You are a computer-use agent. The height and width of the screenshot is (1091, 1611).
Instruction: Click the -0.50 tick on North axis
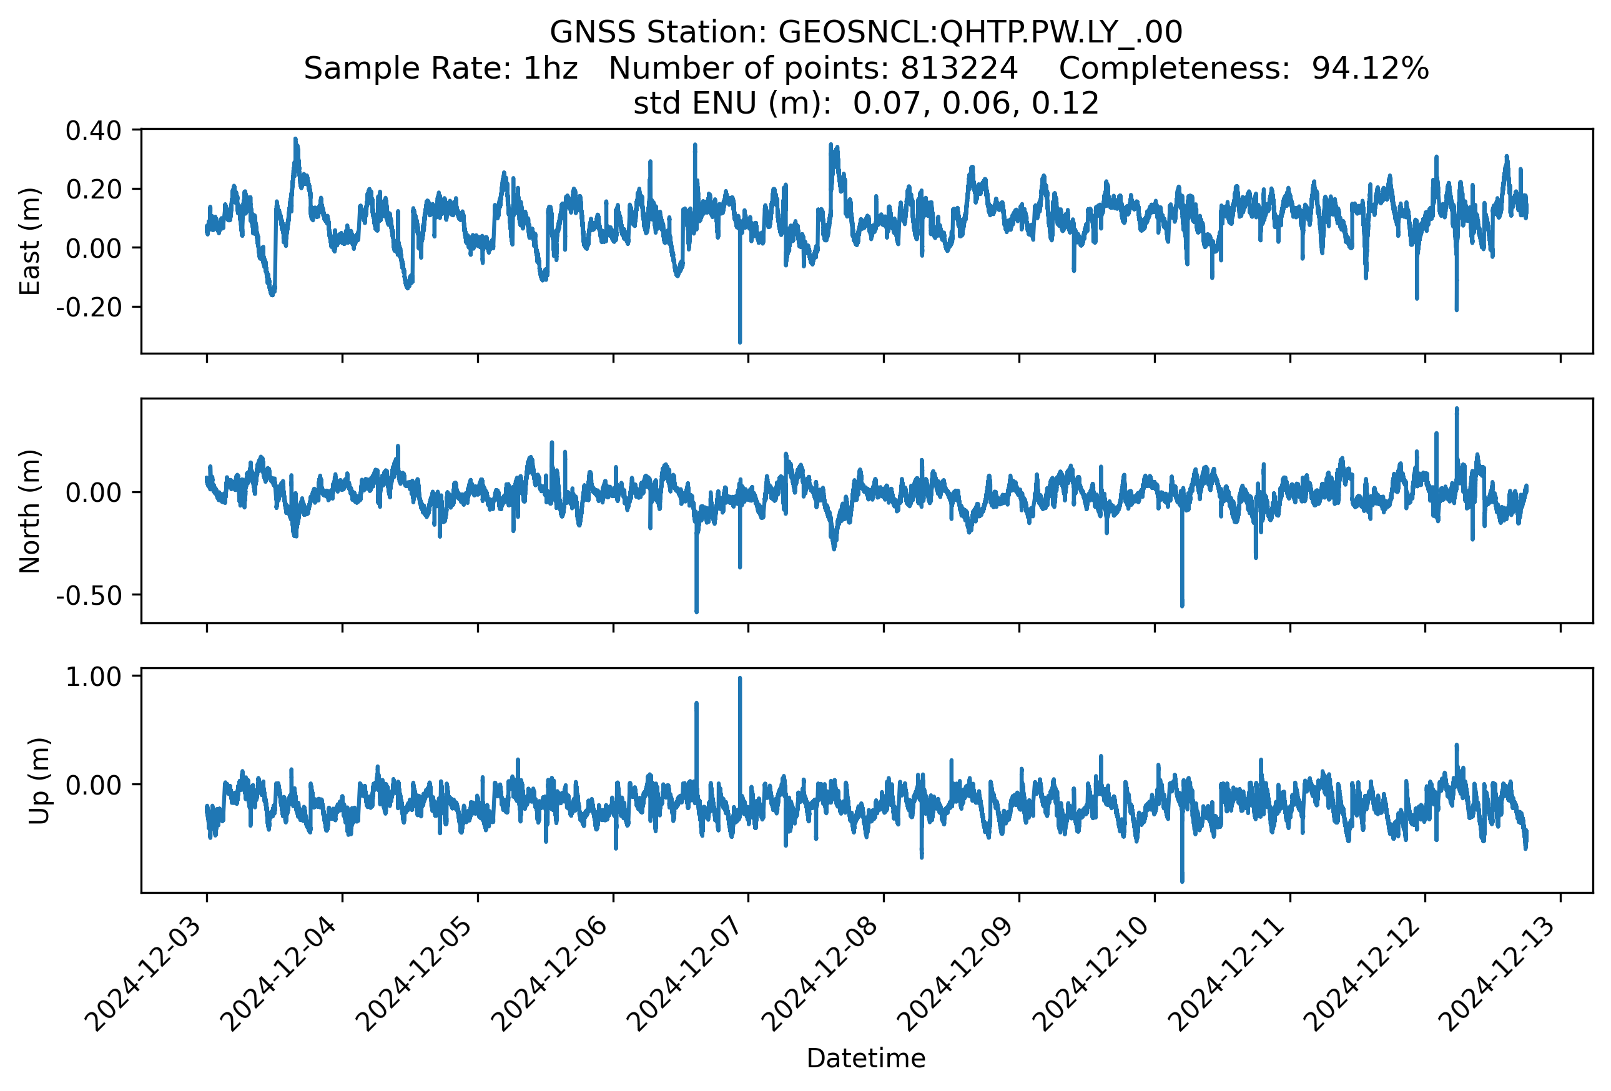point(89,595)
